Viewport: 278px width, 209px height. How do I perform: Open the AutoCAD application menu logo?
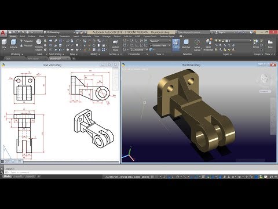3,33
